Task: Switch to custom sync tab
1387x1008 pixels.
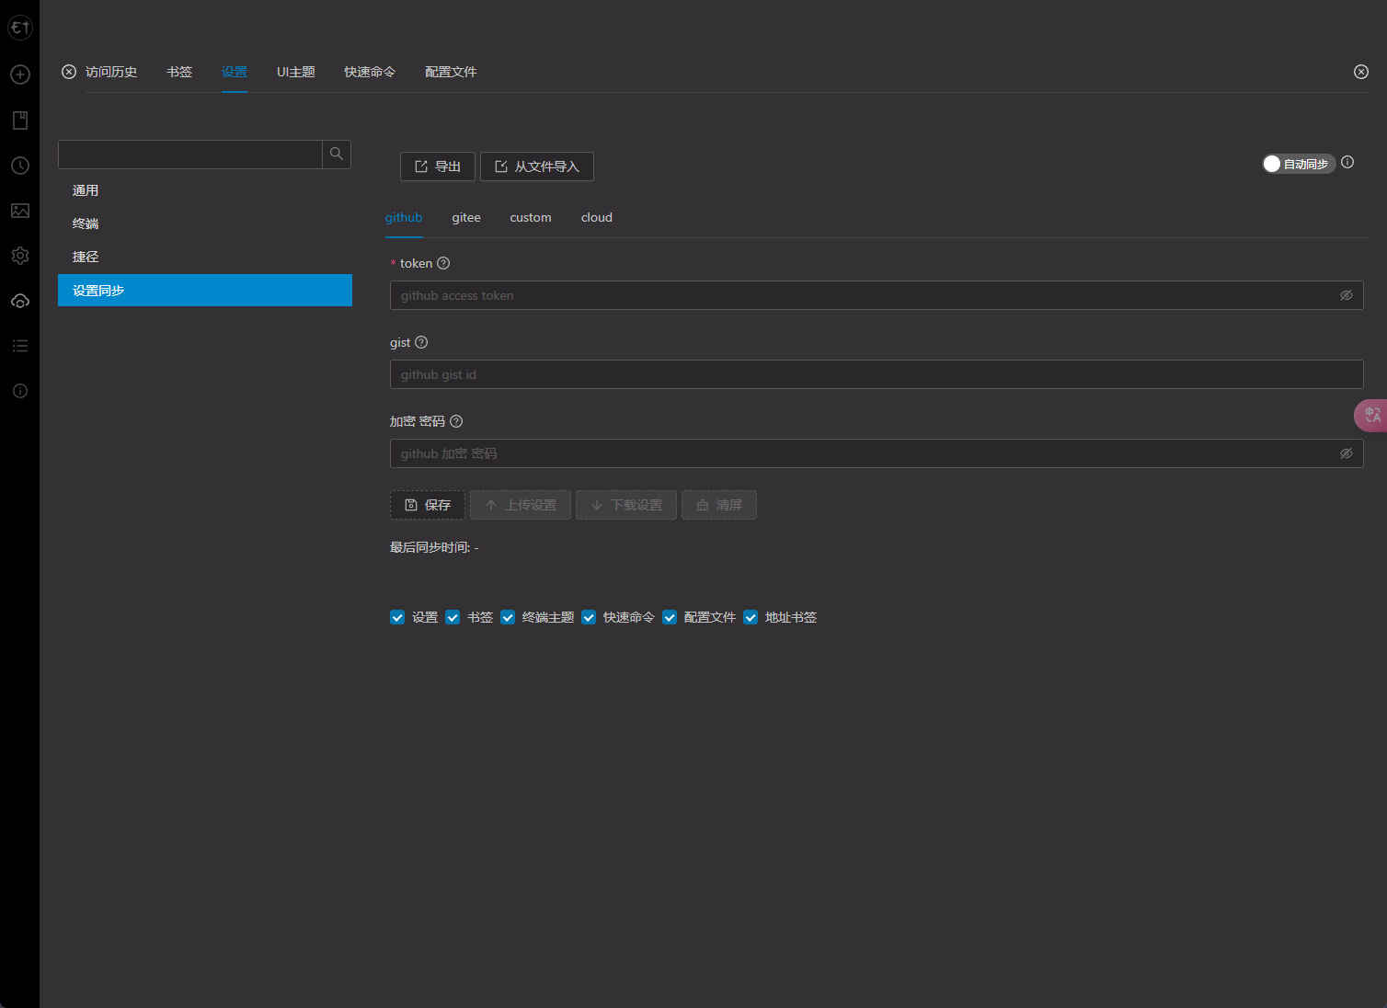Action: 531,217
